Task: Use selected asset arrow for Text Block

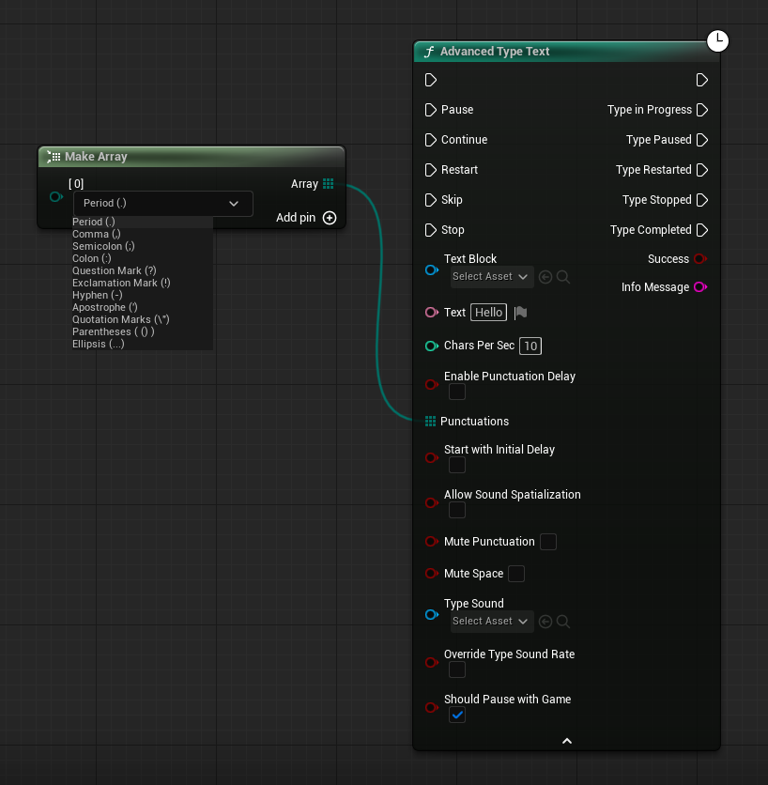Action: pyautogui.click(x=545, y=277)
